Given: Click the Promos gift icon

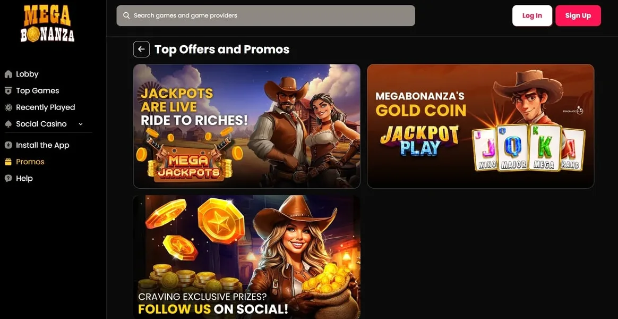Looking at the screenshot, I should tap(8, 162).
